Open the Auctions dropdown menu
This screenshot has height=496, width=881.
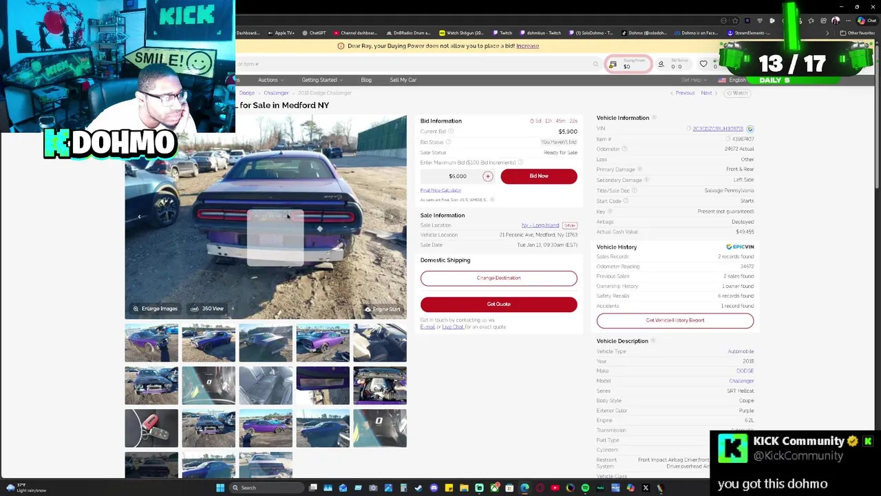(x=270, y=80)
